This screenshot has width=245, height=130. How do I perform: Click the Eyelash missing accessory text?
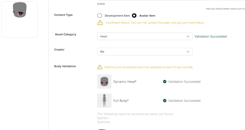point(103,118)
